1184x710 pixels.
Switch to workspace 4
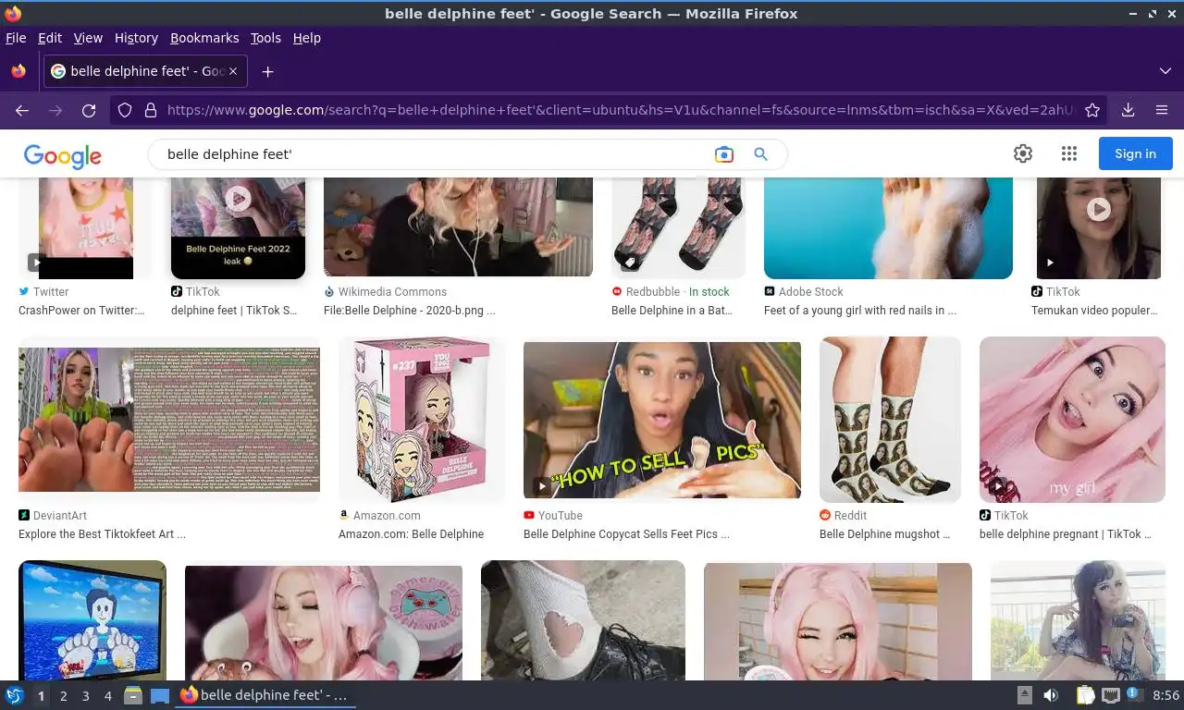tap(108, 696)
